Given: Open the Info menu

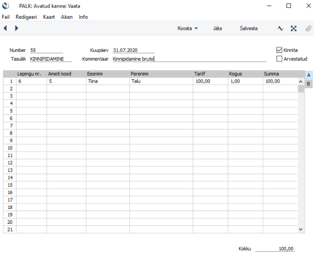Looking at the screenshot, I should click(83, 17).
